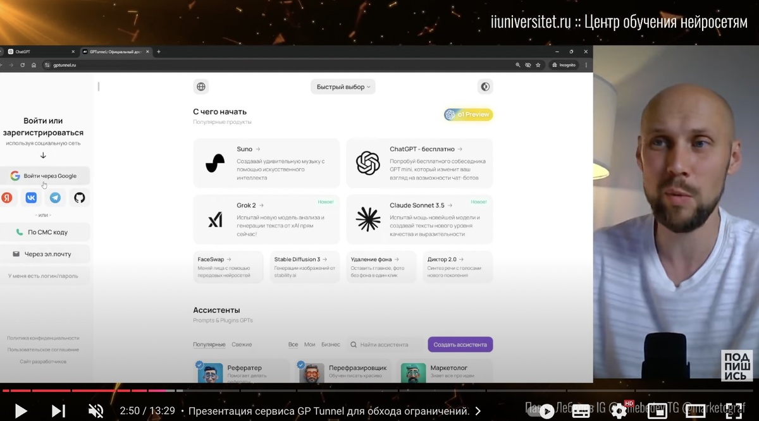
Task: Choose login По СМС коду
Action: 44,232
